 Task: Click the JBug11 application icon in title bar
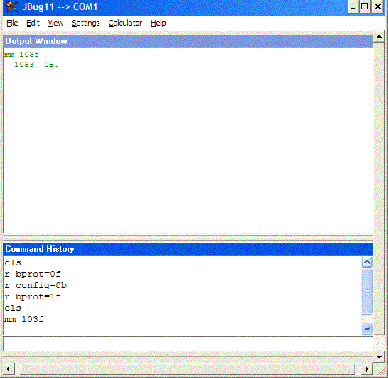(x=12, y=6)
